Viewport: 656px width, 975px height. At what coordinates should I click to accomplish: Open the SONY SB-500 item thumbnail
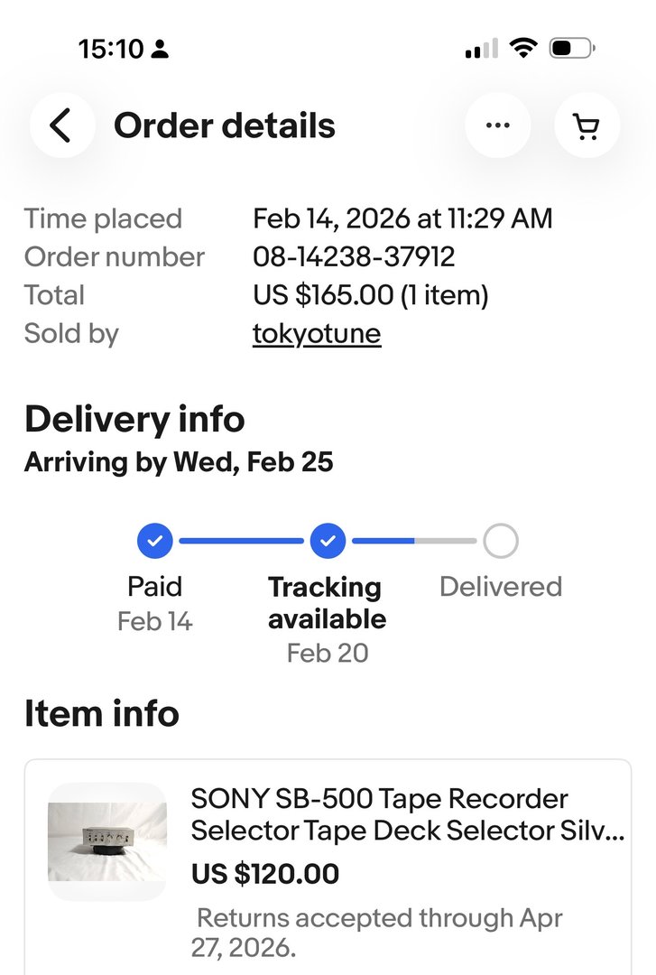coord(107,841)
